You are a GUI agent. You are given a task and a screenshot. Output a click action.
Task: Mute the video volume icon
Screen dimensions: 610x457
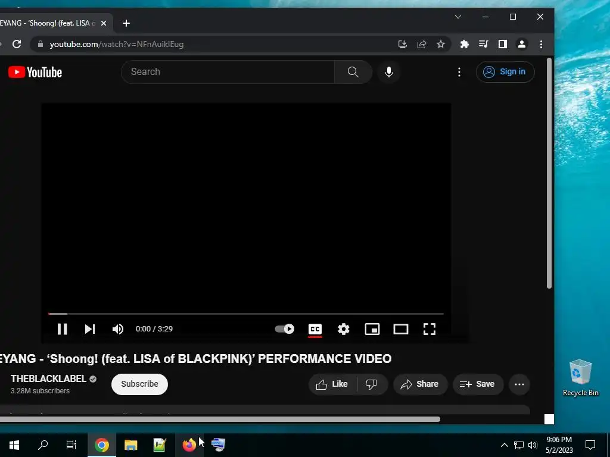118,329
